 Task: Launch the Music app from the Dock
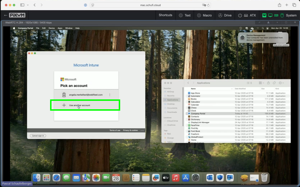[x=176, y=178]
